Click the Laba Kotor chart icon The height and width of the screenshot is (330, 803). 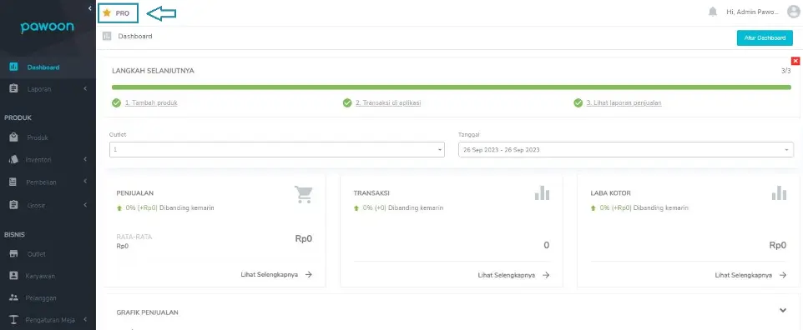click(779, 192)
